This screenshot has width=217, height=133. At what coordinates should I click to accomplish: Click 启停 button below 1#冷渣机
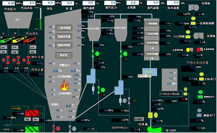36,119
